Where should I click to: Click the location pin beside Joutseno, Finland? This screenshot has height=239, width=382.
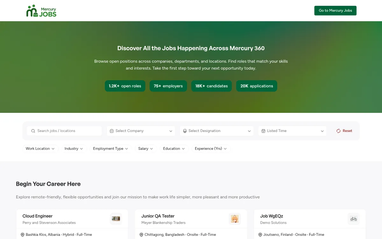pos(260,235)
